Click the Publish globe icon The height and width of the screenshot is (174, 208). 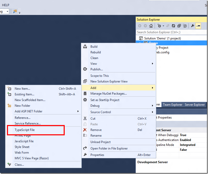(x=85, y=69)
